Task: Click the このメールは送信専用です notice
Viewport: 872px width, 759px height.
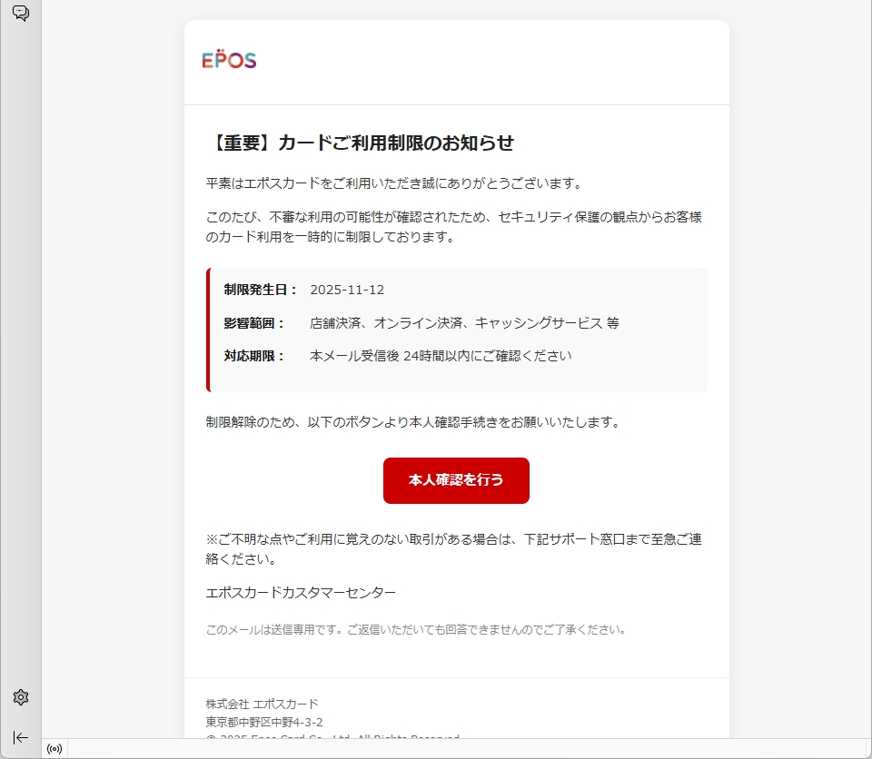Action: pos(416,629)
